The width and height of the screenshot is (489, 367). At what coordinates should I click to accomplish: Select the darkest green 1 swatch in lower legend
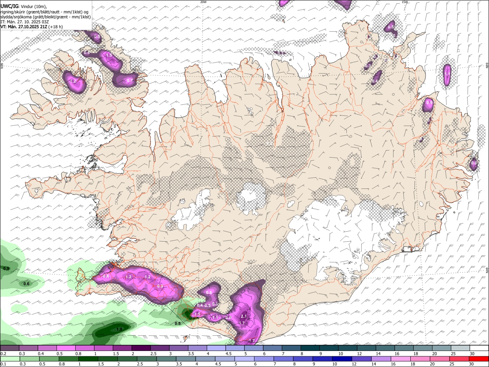(x=88, y=359)
